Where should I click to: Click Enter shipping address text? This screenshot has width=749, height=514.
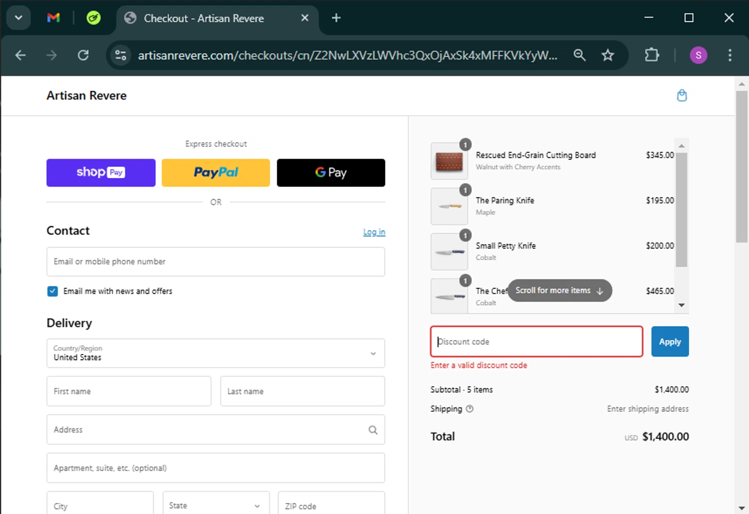(x=648, y=409)
